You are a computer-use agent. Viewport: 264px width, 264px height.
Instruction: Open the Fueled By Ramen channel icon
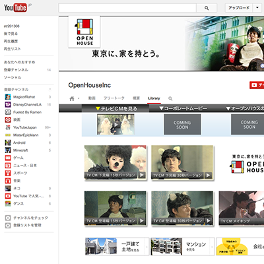pyautogui.click(x=8, y=112)
